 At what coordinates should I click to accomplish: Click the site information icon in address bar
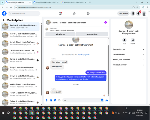click(x=16, y=7)
